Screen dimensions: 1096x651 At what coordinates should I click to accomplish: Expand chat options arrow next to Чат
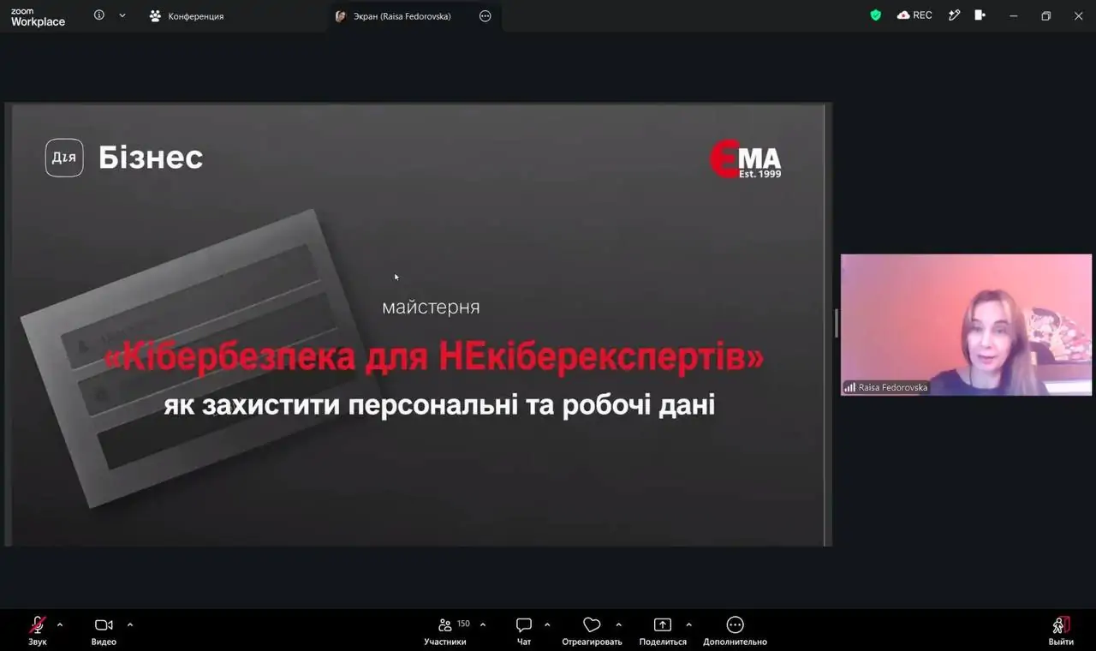tap(547, 624)
